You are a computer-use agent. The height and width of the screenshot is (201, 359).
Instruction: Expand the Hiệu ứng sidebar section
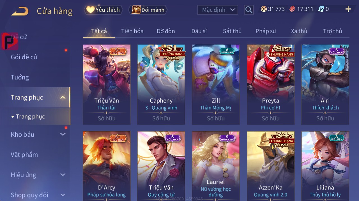coord(63,175)
